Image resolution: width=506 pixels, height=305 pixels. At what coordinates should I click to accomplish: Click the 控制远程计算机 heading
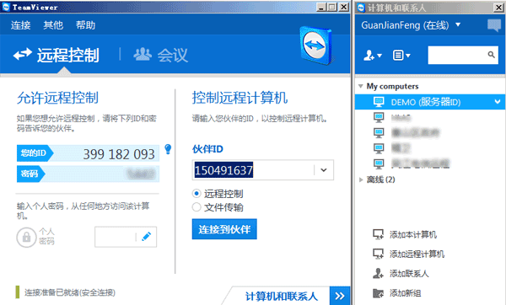click(x=240, y=98)
